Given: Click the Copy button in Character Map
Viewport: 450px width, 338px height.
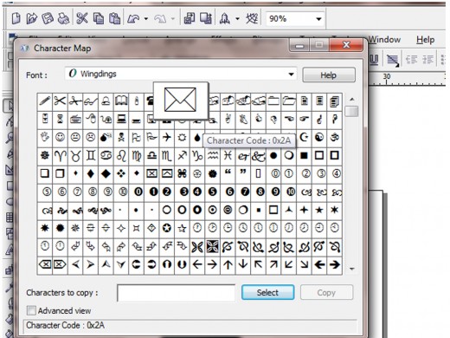Looking at the screenshot, I should (x=326, y=292).
